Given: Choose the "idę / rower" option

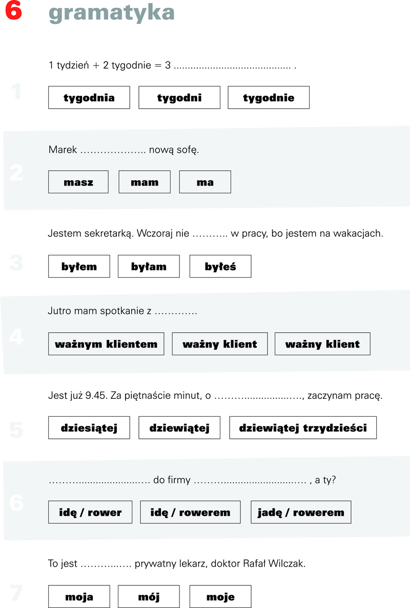Looking at the screenshot, I should coord(90,512).
